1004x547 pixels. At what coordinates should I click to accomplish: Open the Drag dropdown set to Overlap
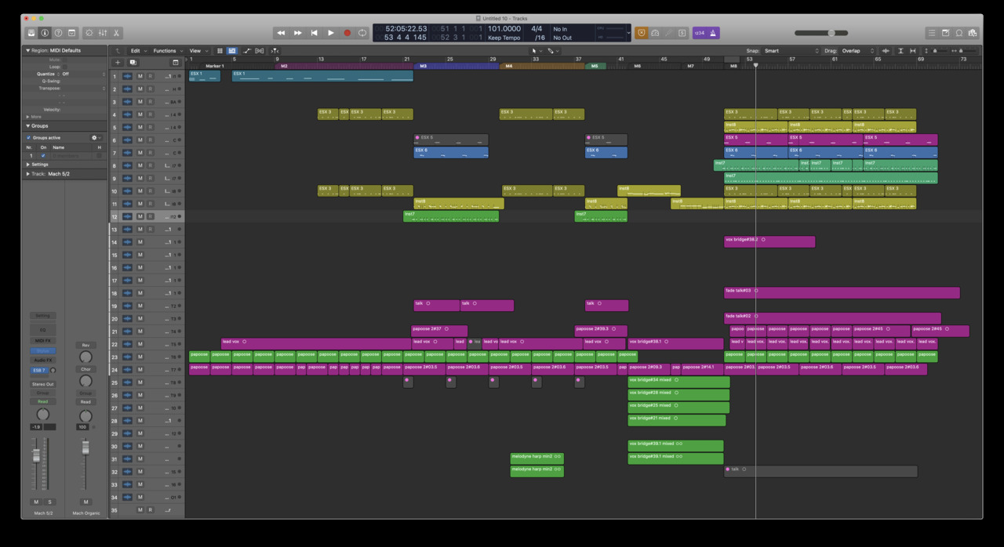pyautogui.click(x=859, y=51)
